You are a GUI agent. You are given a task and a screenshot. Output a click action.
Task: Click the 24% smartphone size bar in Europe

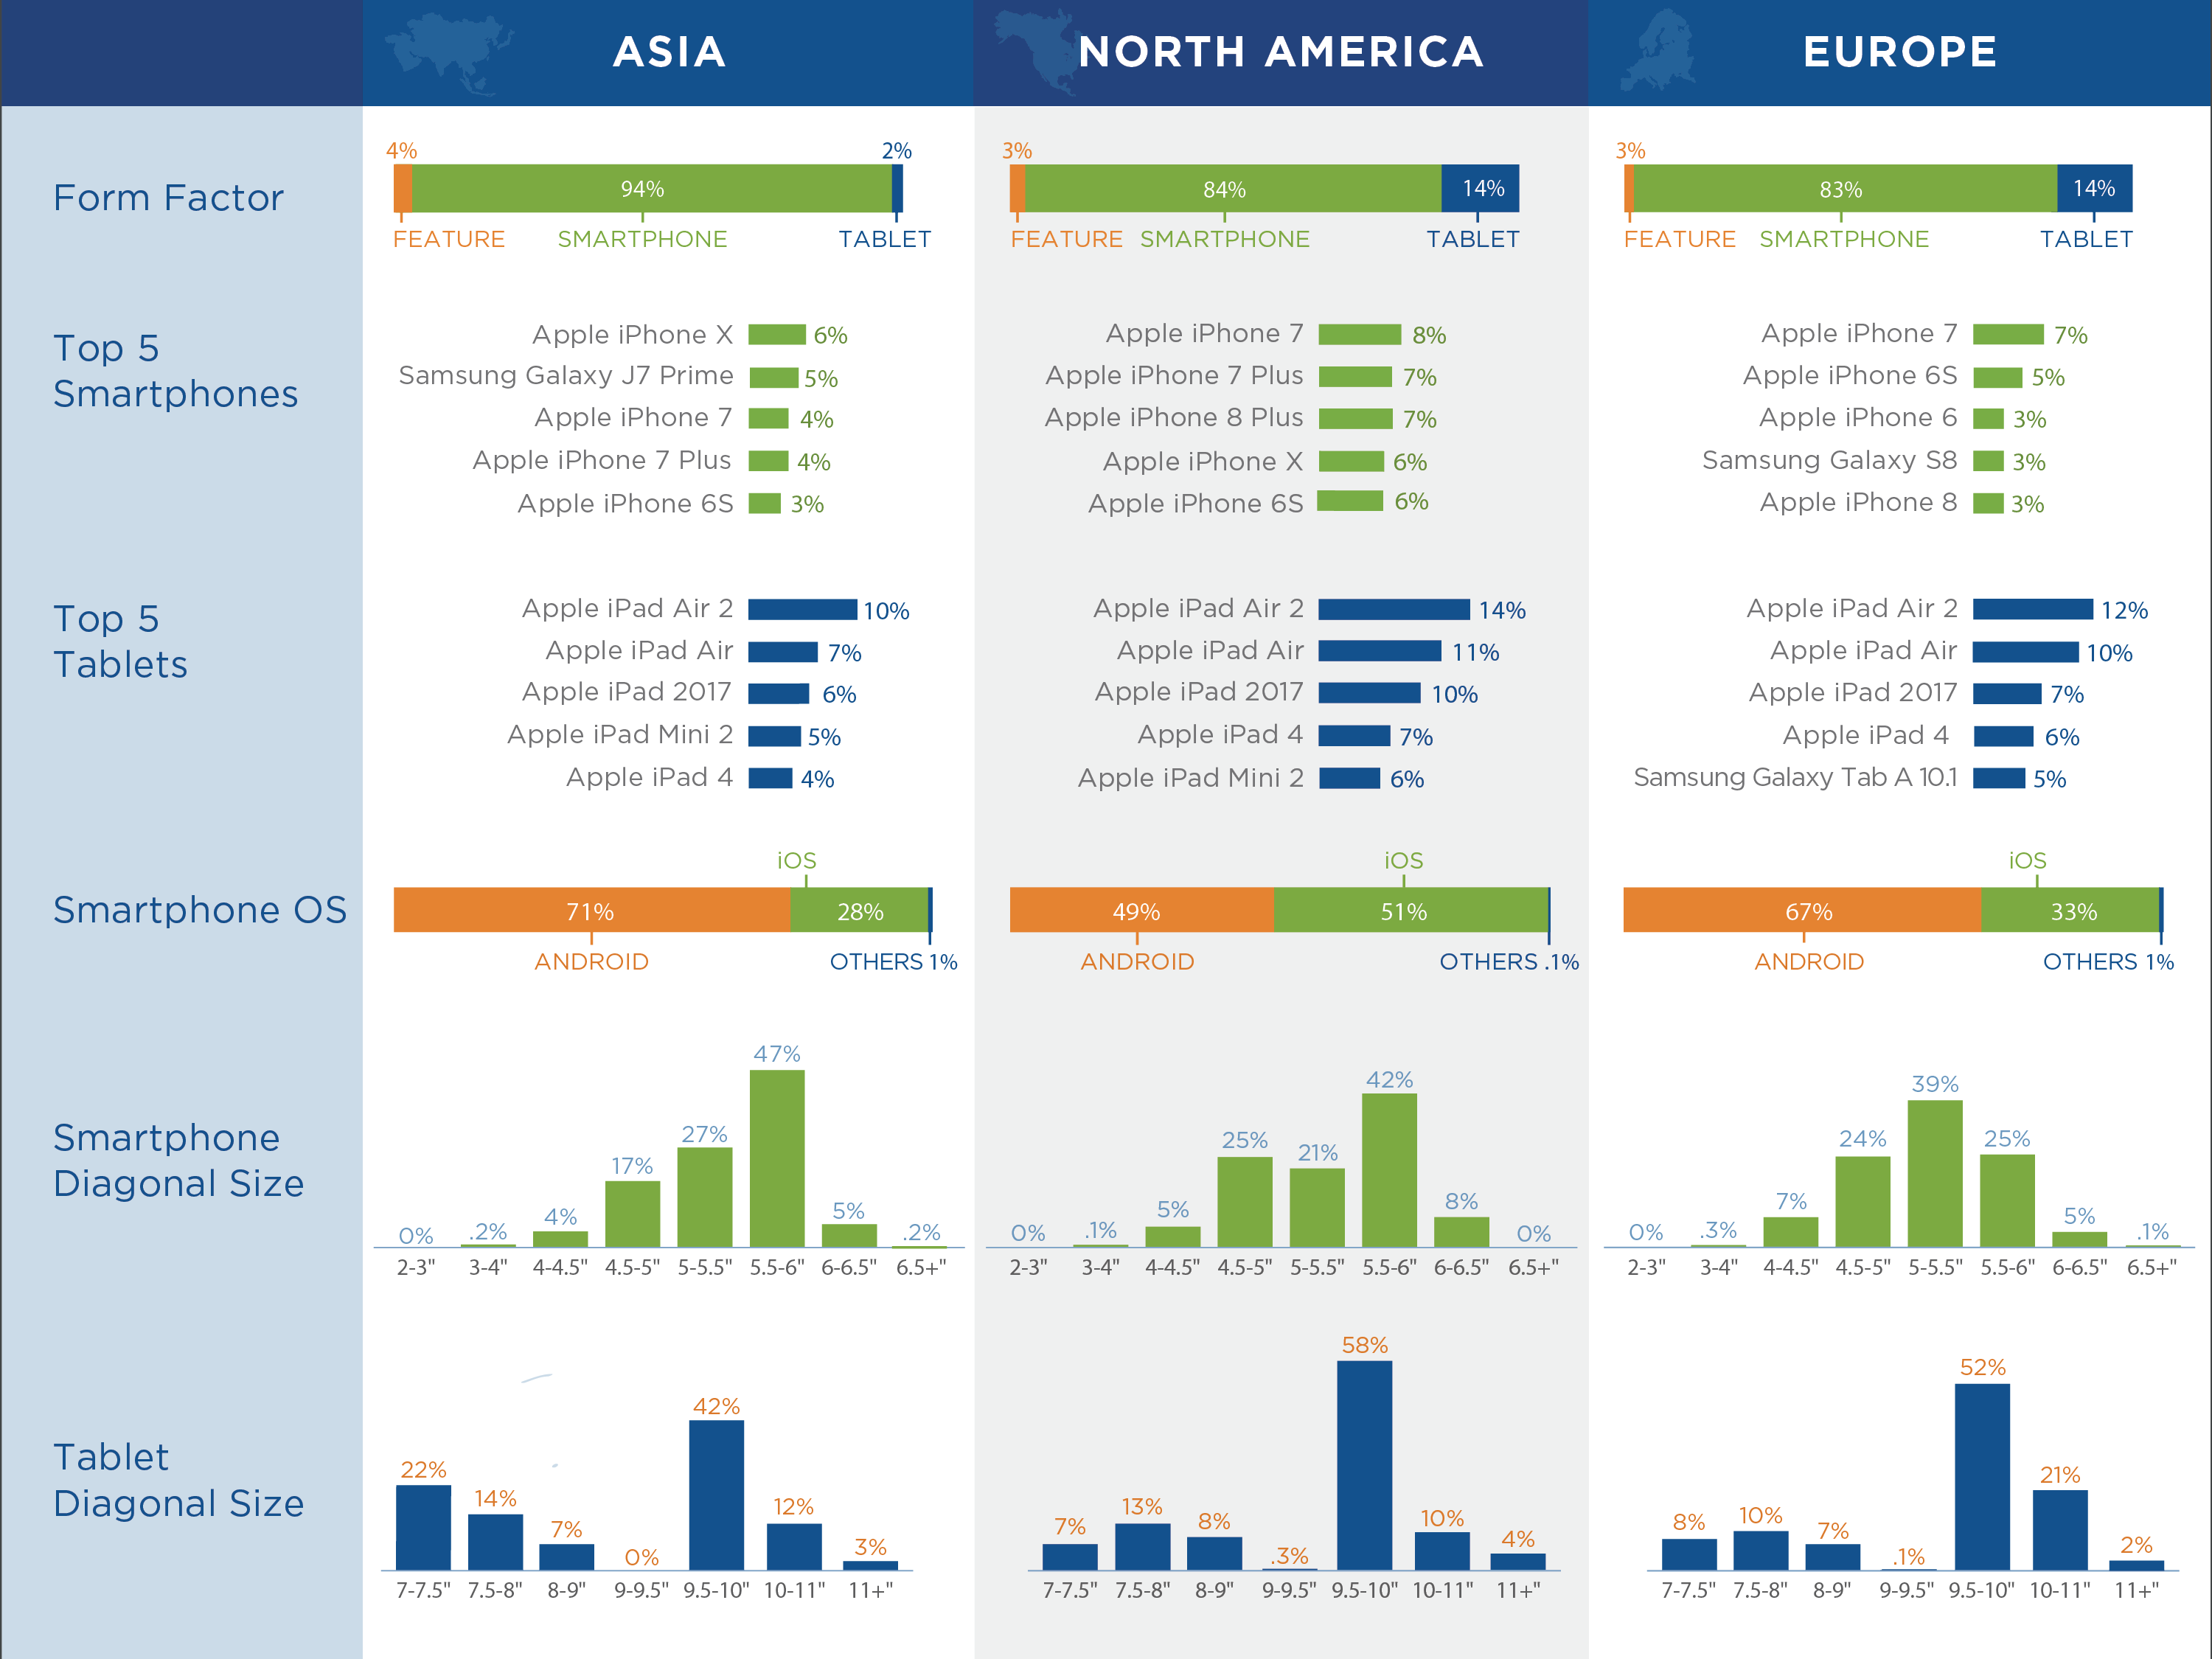[x=1863, y=1201]
